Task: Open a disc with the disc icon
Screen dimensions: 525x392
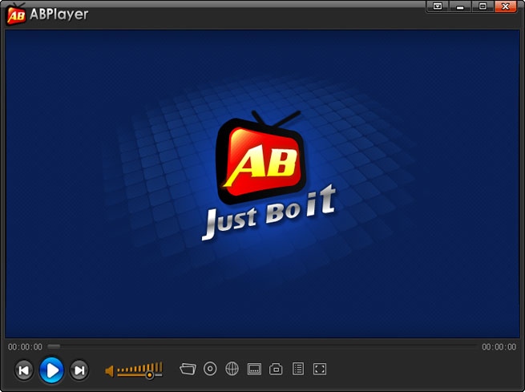Action: pos(210,369)
